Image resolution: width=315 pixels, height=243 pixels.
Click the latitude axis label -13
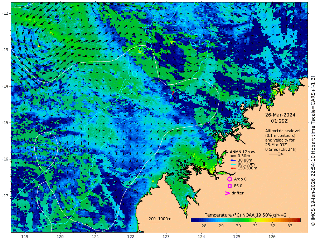[5, 50]
